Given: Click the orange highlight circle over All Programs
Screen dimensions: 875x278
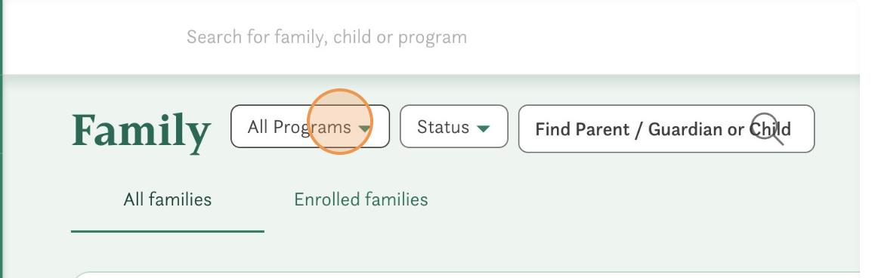Looking at the screenshot, I should [339, 121].
